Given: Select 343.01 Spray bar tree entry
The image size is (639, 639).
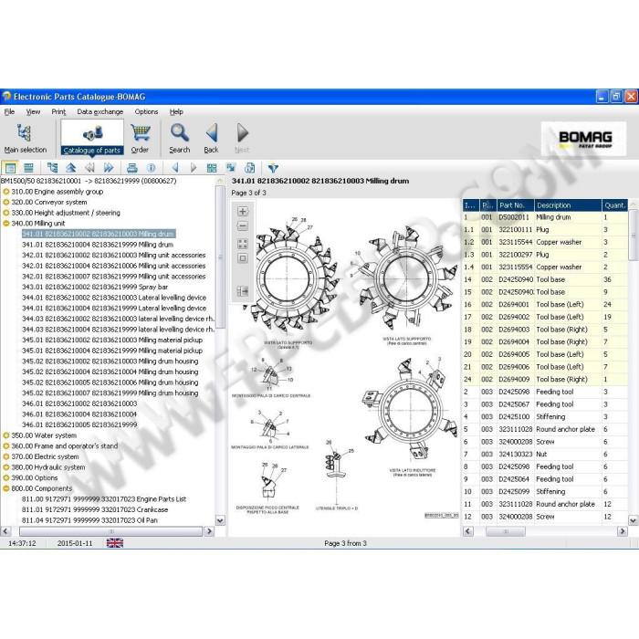Looking at the screenshot, I should click(95, 287).
